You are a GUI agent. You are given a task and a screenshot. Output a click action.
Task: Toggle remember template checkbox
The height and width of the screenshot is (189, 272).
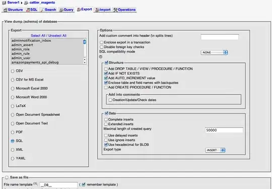[84, 184]
